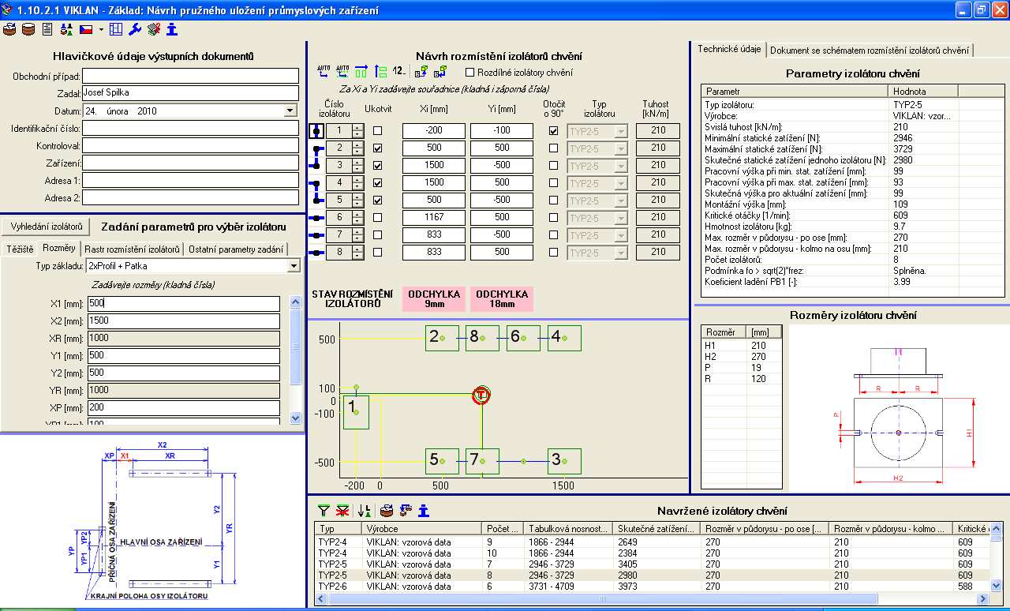Viewport: 1010px width, 611px height.
Task: Open isolator type dropdown for isolator 4
Action: tap(621, 183)
